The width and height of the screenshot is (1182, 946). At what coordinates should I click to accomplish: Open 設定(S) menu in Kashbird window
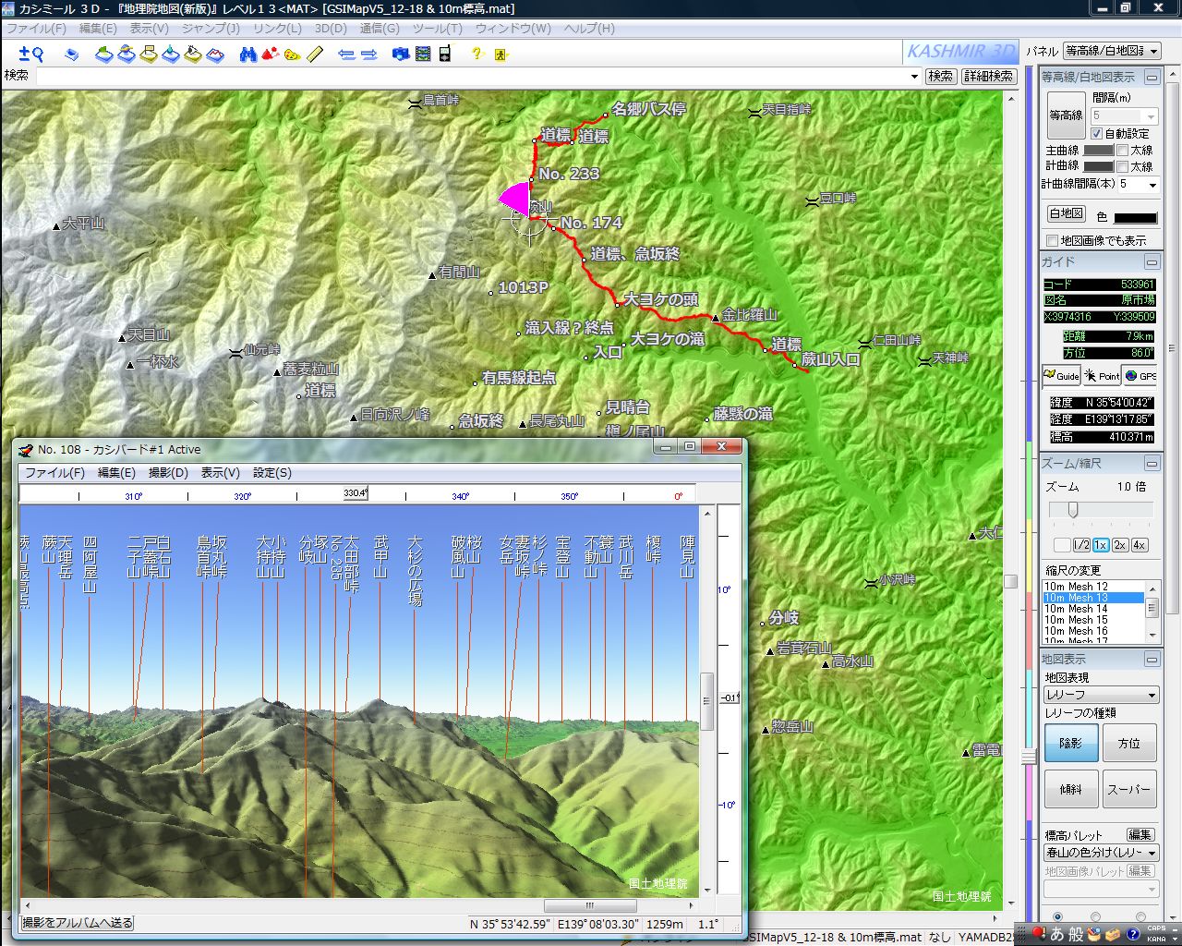[x=272, y=472]
